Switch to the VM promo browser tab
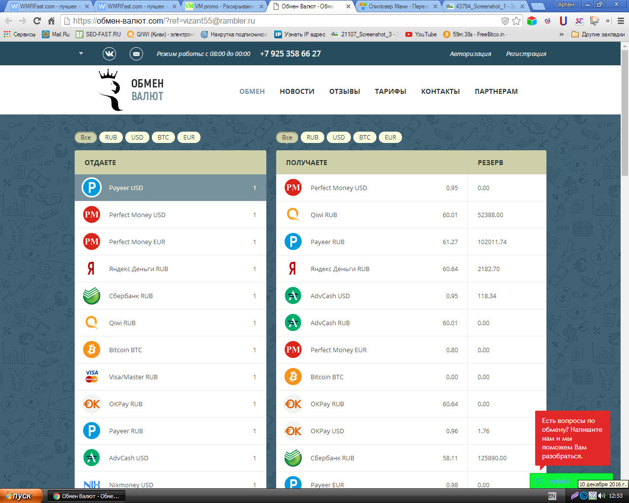629x503 pixels. point(224,6)
